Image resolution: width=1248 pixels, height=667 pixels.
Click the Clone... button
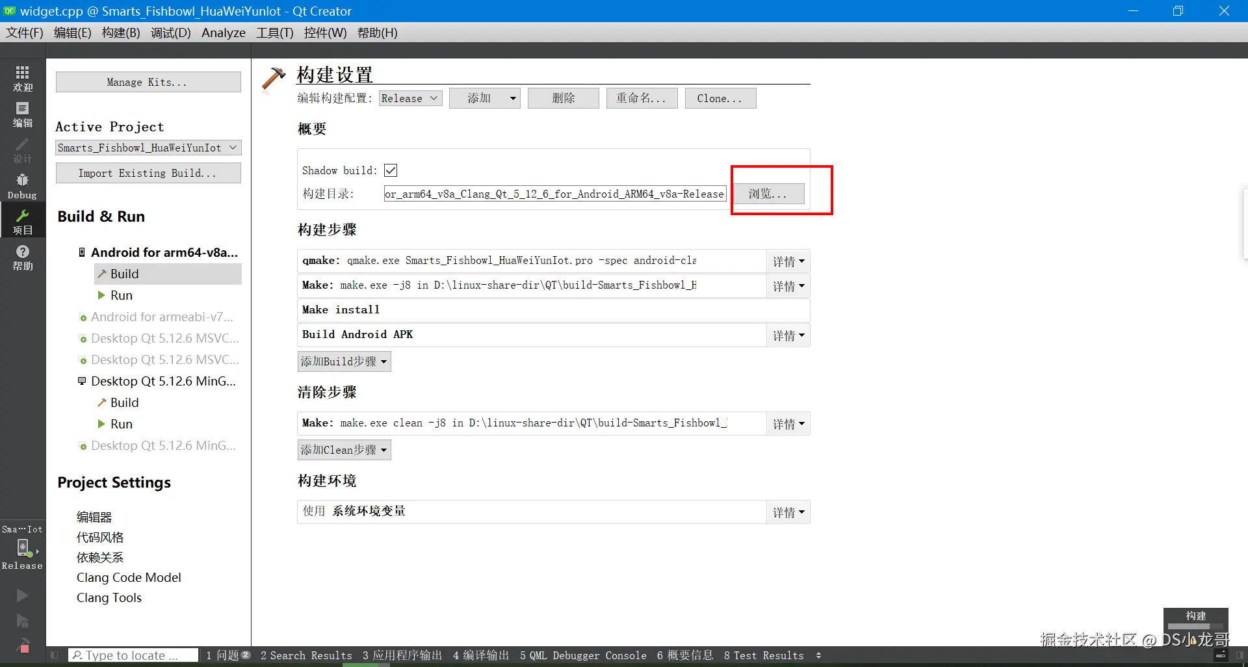(720, 98)
